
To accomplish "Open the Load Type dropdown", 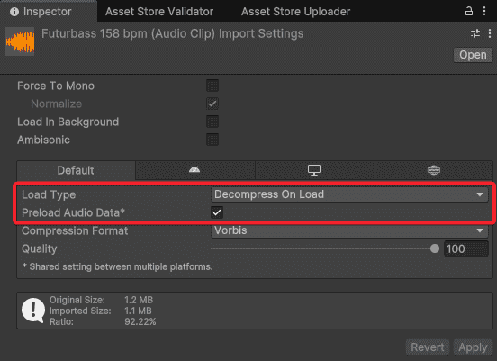I will [x=349, y=194].
